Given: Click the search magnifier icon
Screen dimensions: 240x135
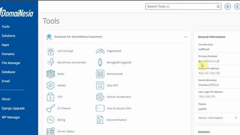Looking at the screenshot, I should 218,7.
